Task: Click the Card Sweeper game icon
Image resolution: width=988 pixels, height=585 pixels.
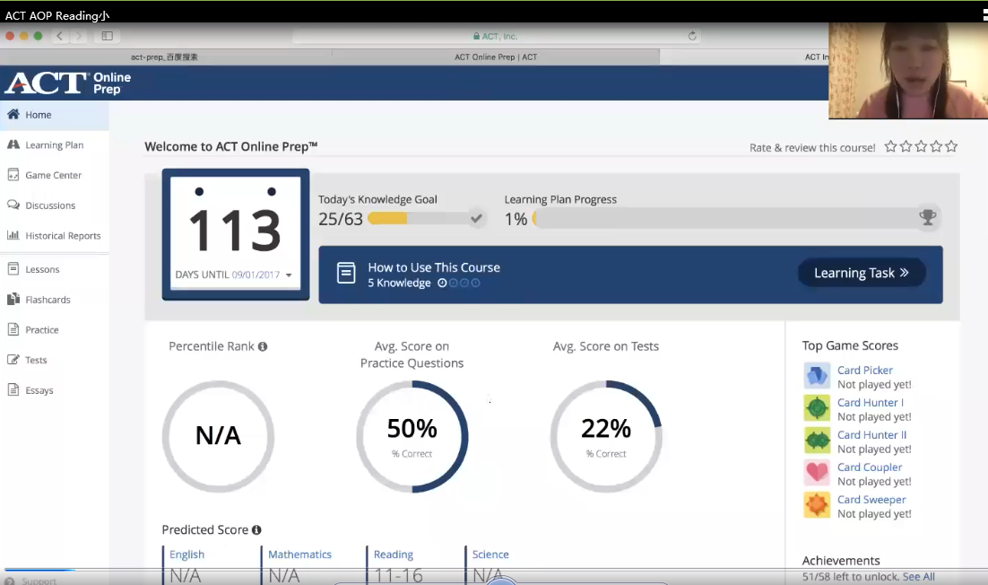Action: click(817, 505)
